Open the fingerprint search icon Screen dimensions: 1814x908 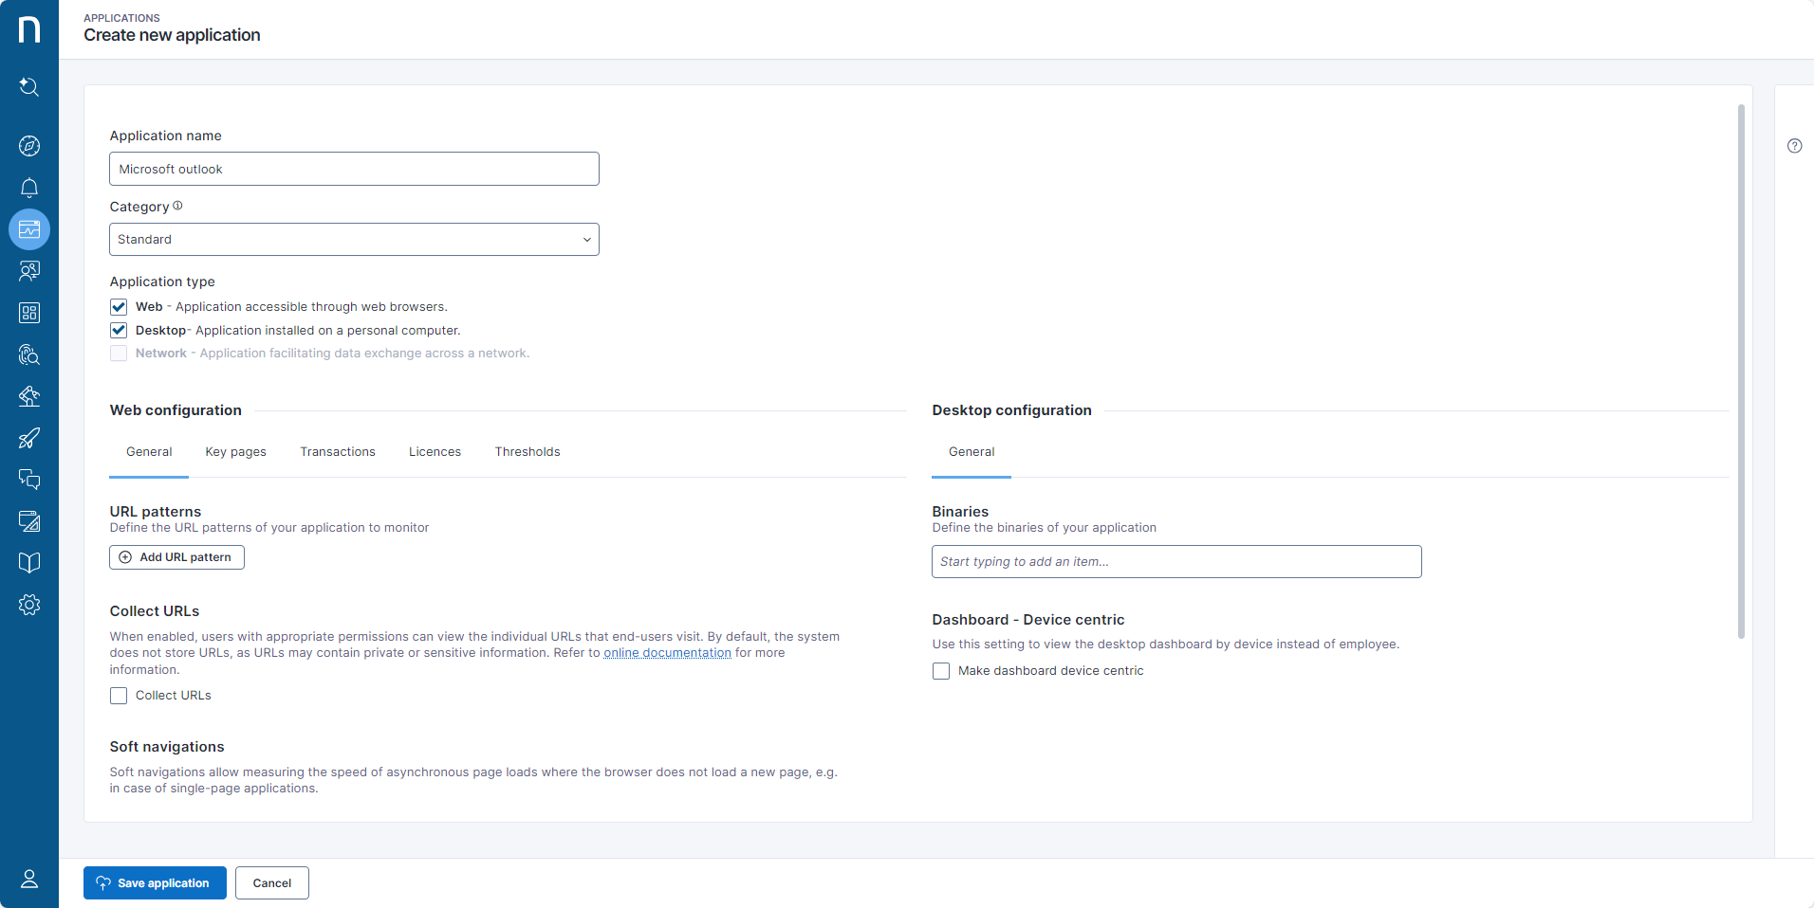click(x=29, y=354)
